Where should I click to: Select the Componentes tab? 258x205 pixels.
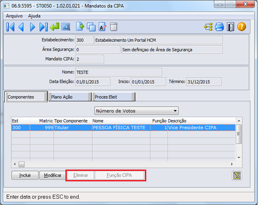26,97
